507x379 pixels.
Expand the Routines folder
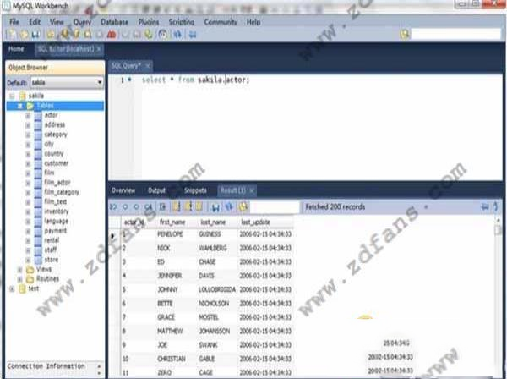(x=20, y=278)
